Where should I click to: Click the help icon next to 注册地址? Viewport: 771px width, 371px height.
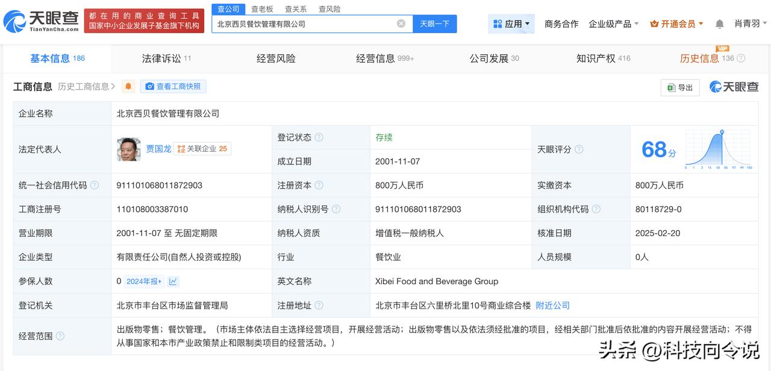tap(319, 305)
